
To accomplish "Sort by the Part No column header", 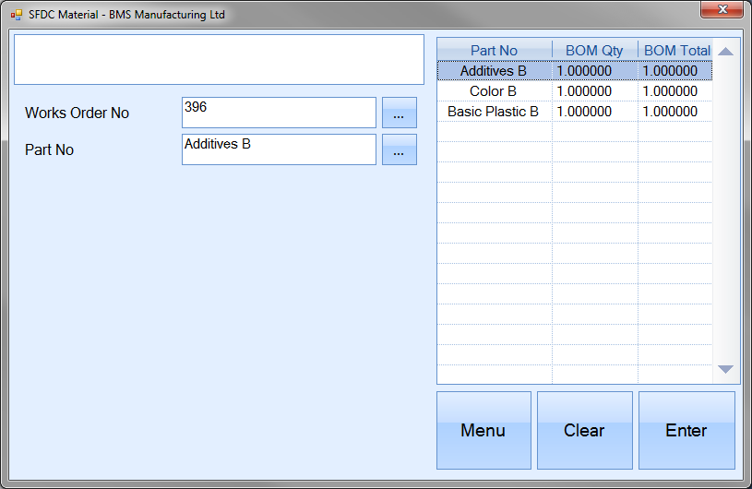I will [x=494, y=51].
